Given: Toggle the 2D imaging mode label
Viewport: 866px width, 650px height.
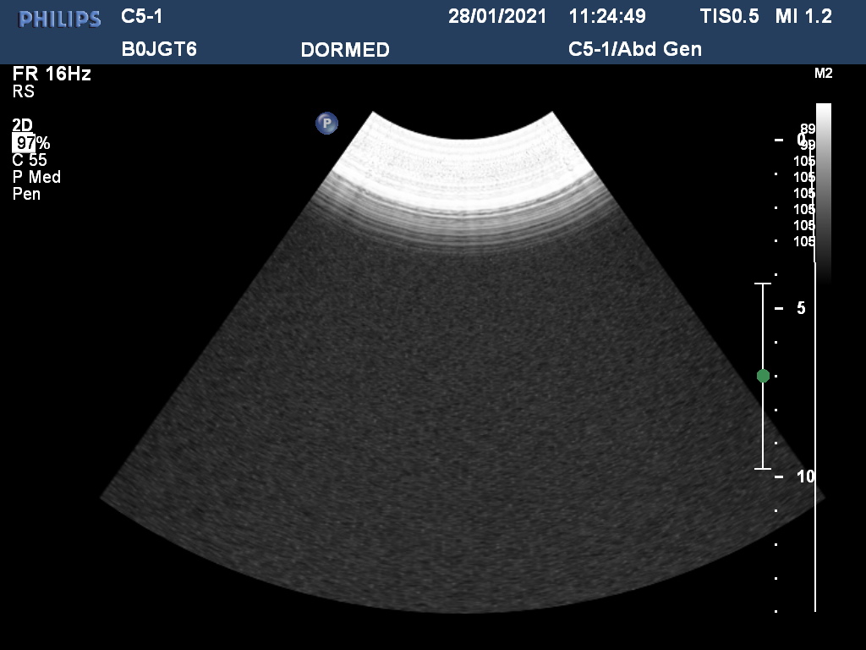Looking at the screenshot, I should coord(22,125).
